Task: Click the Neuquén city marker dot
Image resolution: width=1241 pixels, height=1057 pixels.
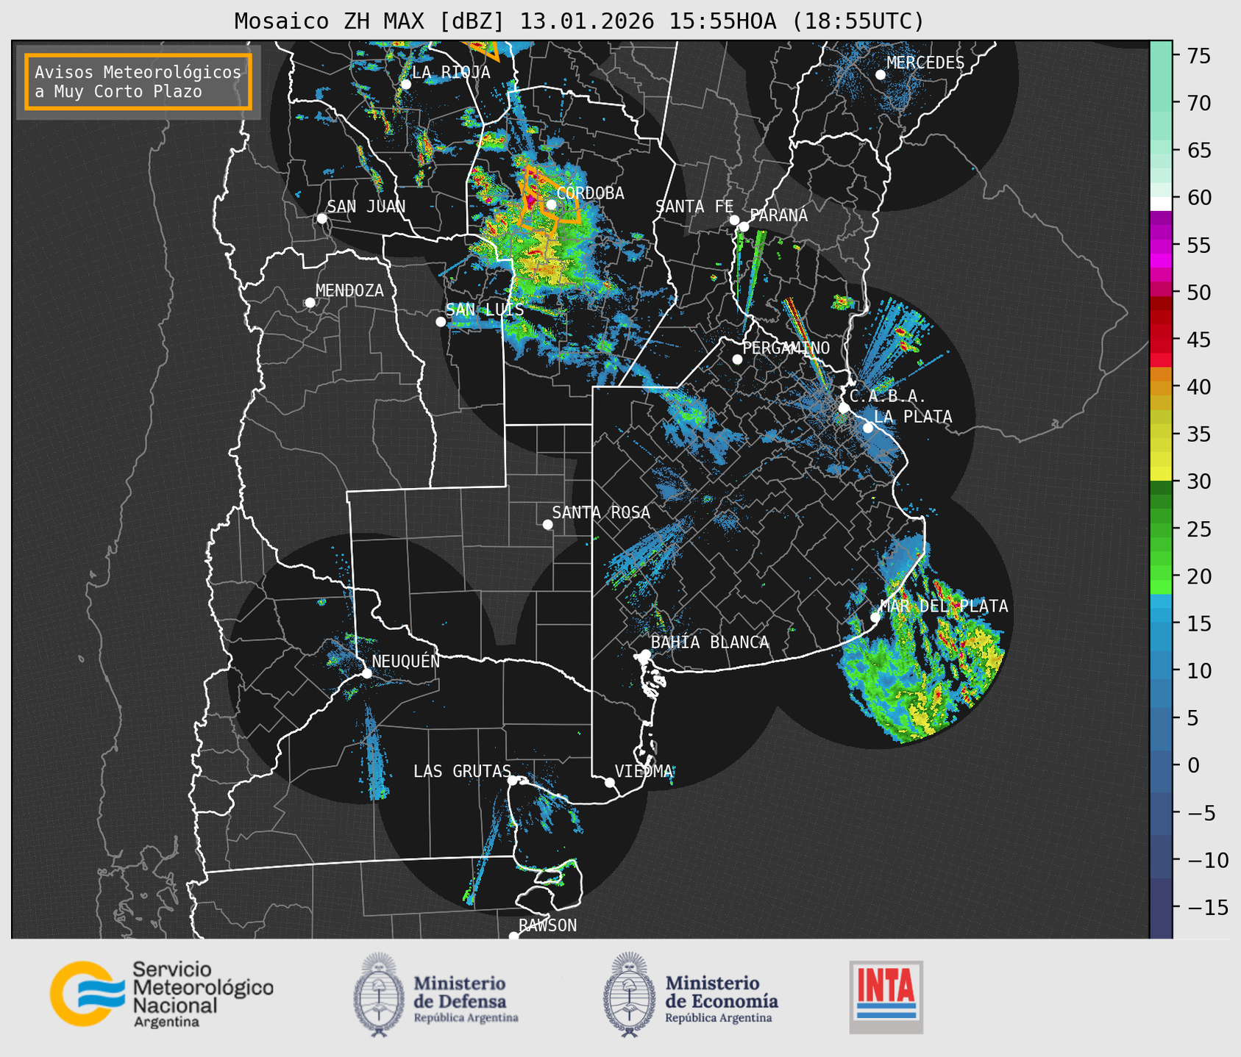Action: 366,673
